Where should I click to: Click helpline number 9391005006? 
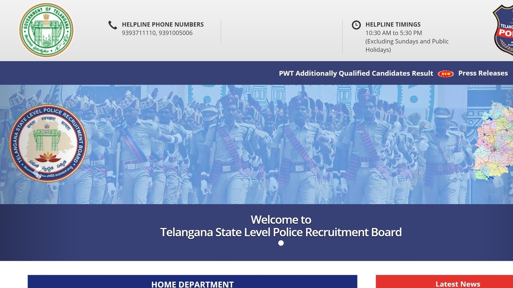(x=176, y=33)
